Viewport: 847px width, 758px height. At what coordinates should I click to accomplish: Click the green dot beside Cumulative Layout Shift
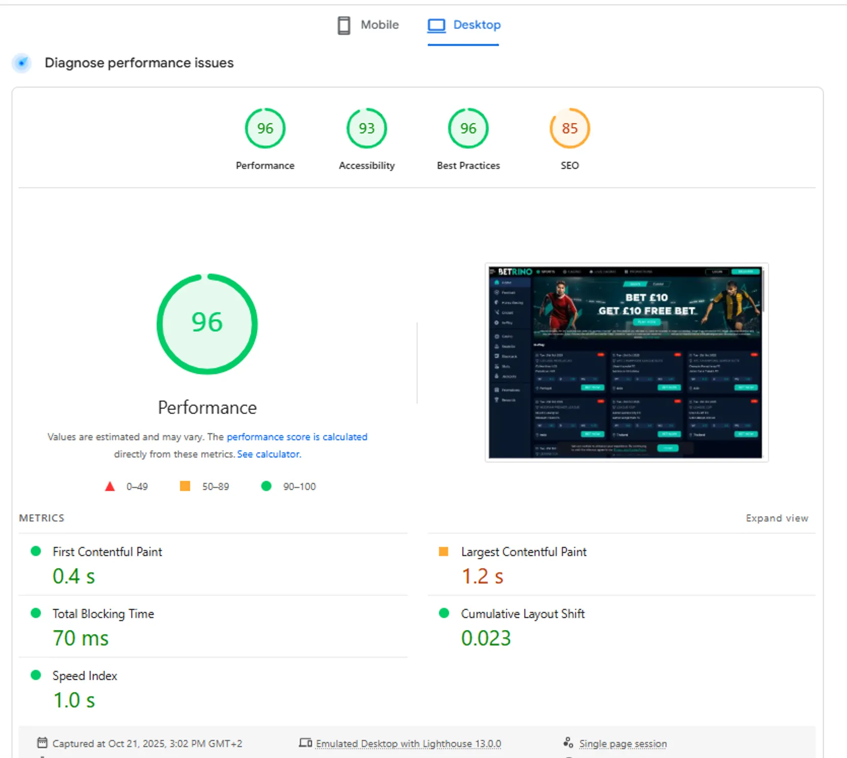[444, 613]
